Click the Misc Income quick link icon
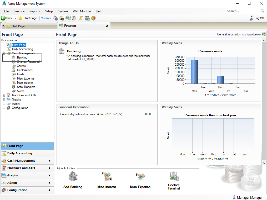 [x=106, y=176]
